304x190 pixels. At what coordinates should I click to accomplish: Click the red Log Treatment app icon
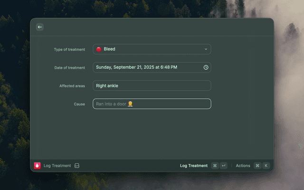pos(38,166)
